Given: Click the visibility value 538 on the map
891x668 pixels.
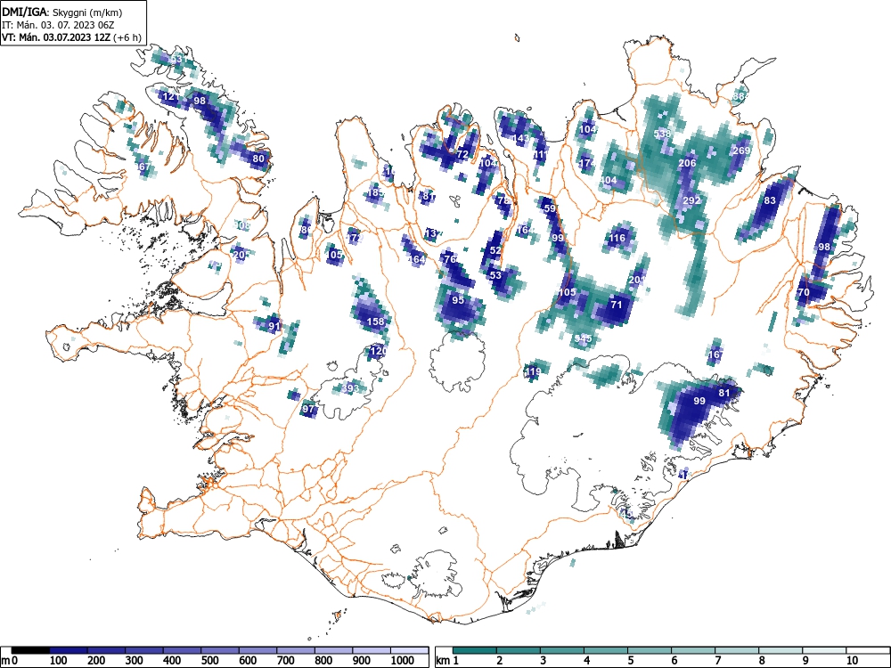Looking at the screenshot, I should [x=663, y=134].
